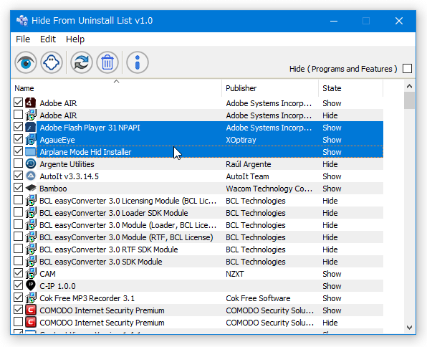Click the AutoIt Team publisher cell
Screen dimensions: 427x347
247,176
